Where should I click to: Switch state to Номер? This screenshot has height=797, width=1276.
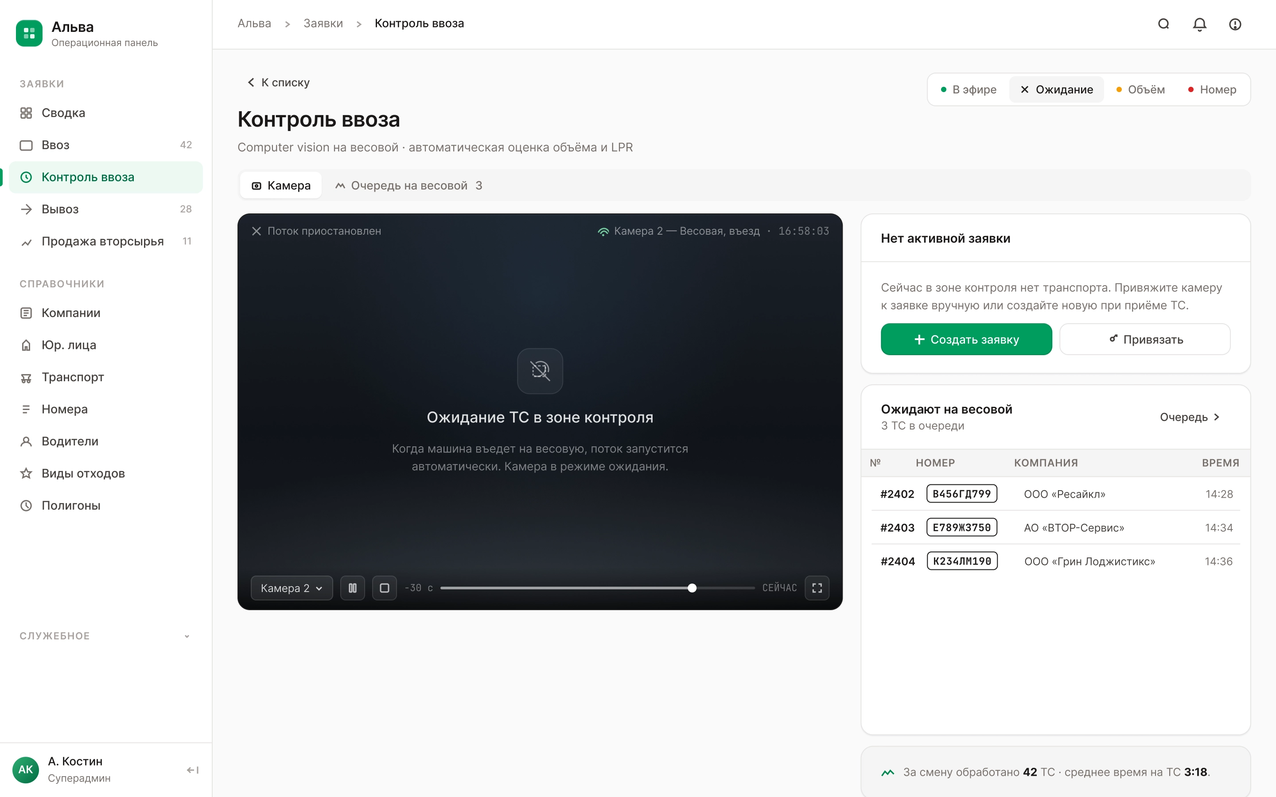[1212, 89]
